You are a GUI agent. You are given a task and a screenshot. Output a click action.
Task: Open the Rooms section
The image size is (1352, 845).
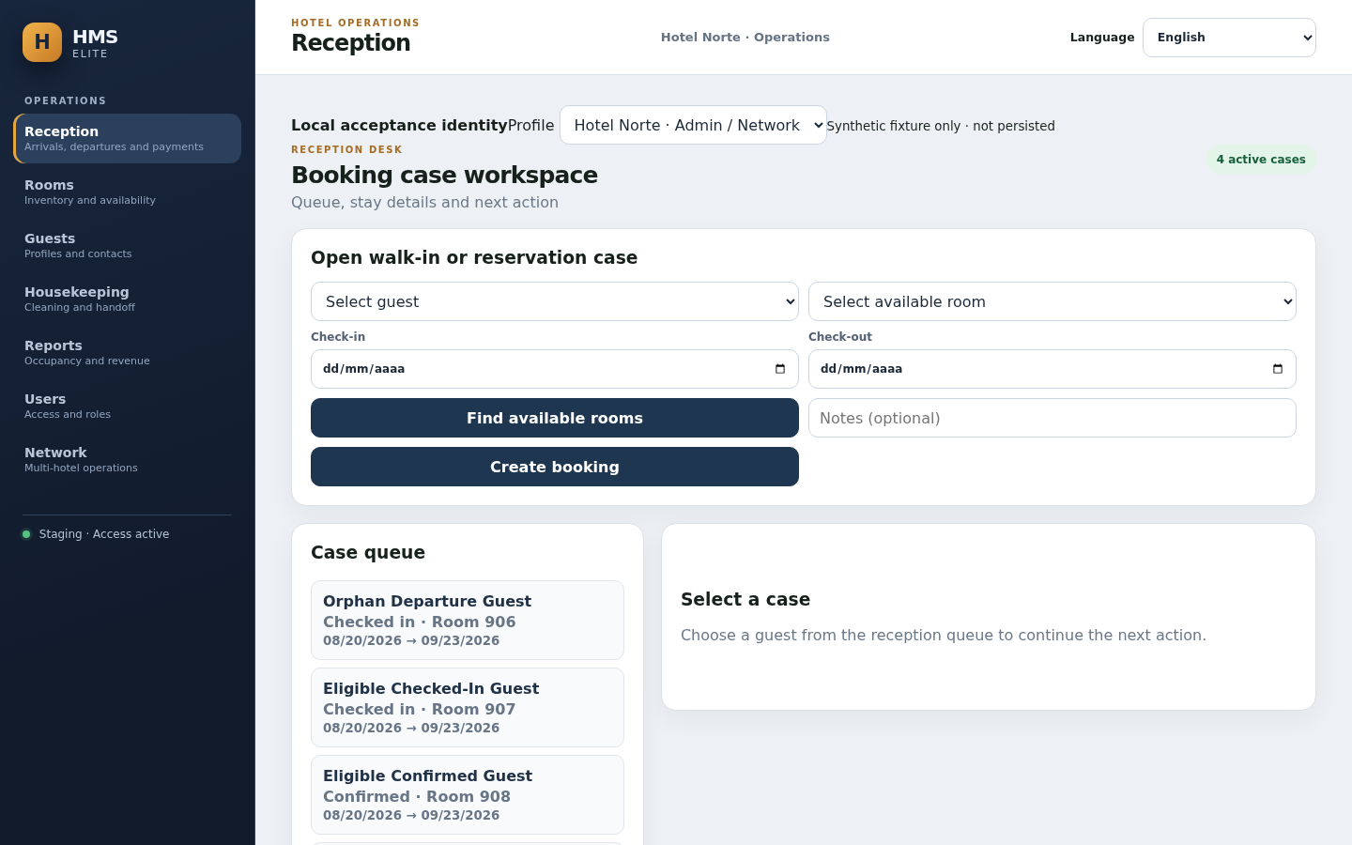click(x=128, y=192)
